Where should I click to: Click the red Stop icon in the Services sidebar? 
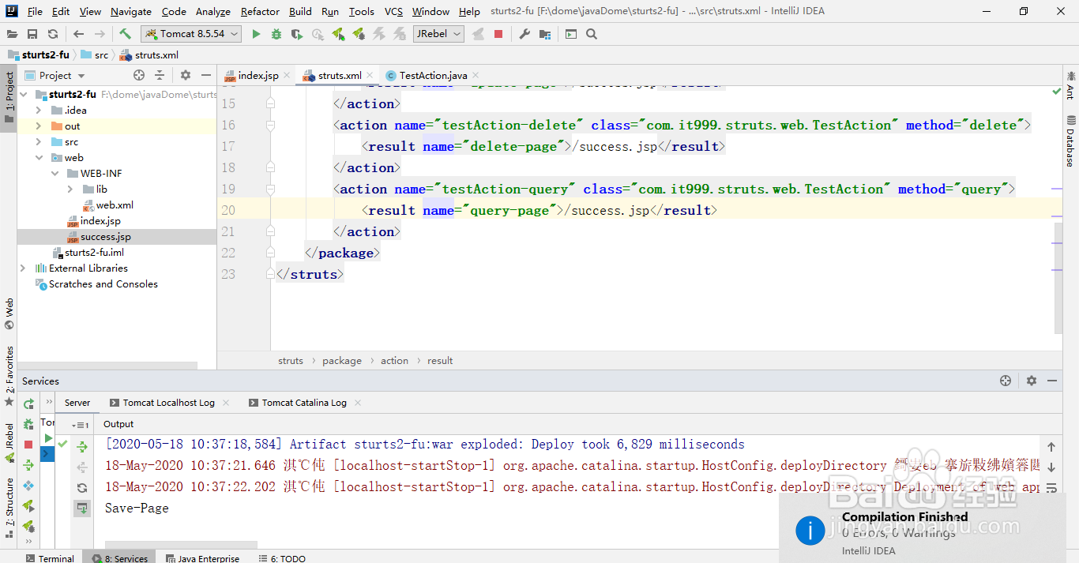[28, 445]
